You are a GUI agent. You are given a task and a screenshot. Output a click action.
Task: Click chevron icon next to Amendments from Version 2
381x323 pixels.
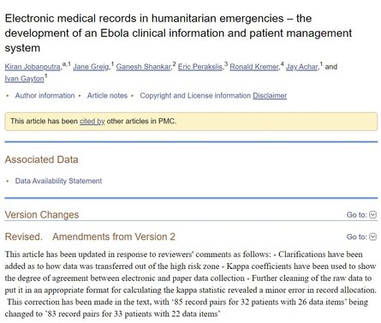click(x=373, y=236)
